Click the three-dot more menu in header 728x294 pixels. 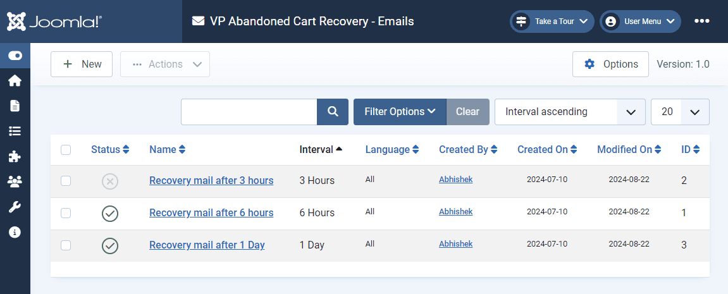coord(701,21)
